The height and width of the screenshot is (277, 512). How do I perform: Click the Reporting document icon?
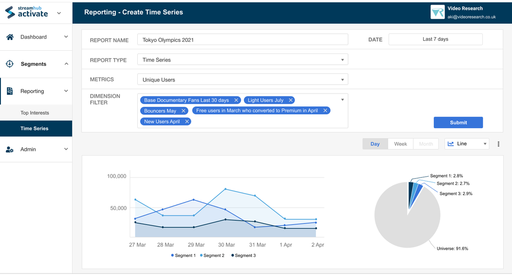(10, 91)
